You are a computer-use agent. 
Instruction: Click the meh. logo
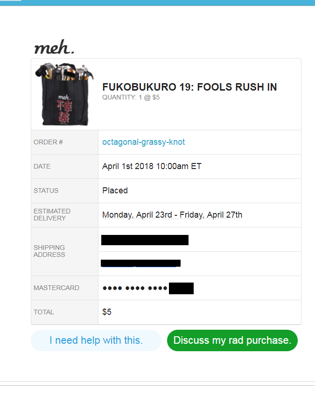(54, 48)
